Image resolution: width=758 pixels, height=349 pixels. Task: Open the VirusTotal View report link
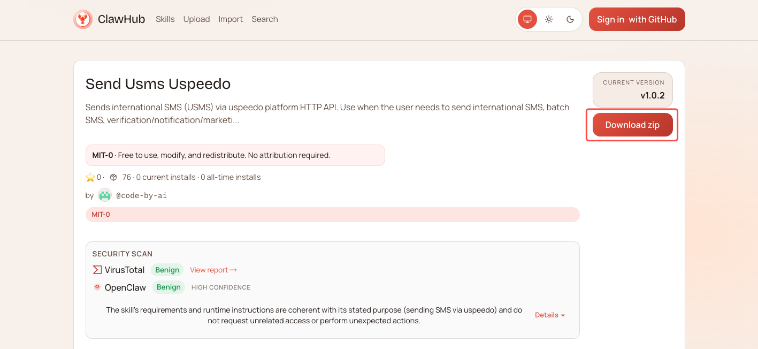pyautogui.click(x=213, y=270)
